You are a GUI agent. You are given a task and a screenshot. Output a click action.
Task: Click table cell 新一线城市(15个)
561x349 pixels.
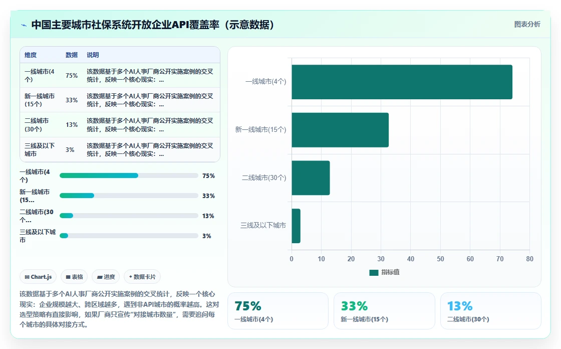[40, 100]
